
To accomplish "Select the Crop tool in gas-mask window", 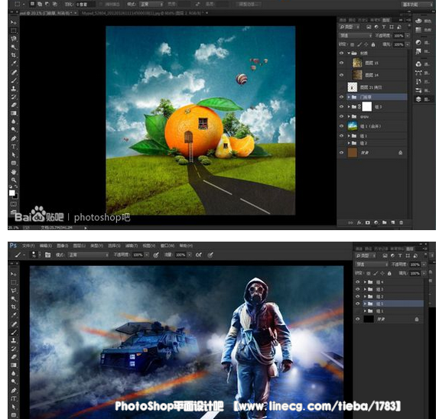I will (x=14, y=307).
